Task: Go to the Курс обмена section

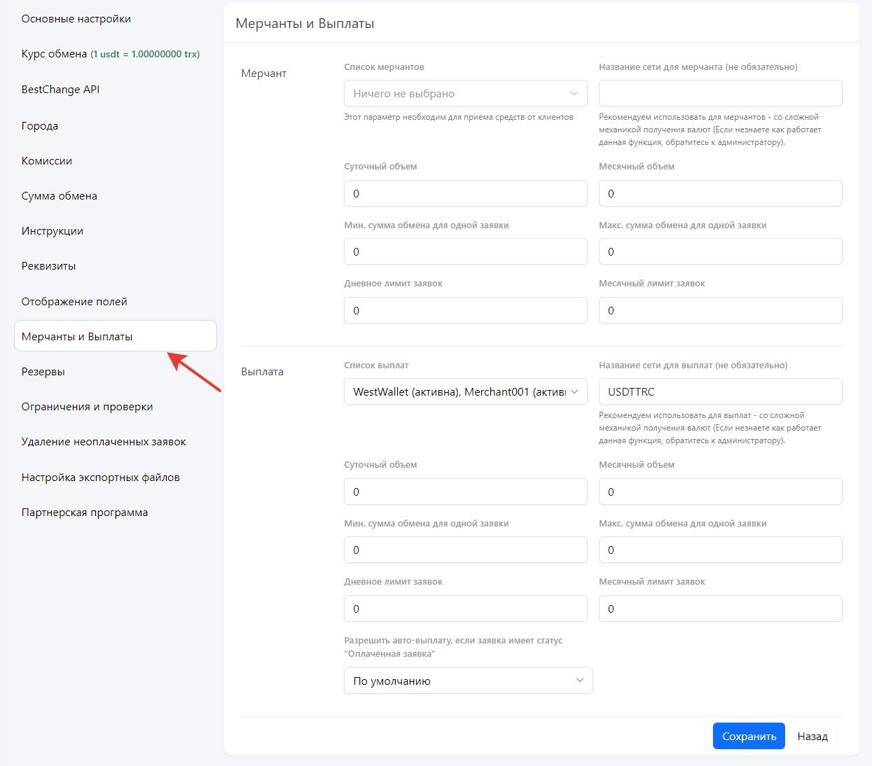Action: 55,54
